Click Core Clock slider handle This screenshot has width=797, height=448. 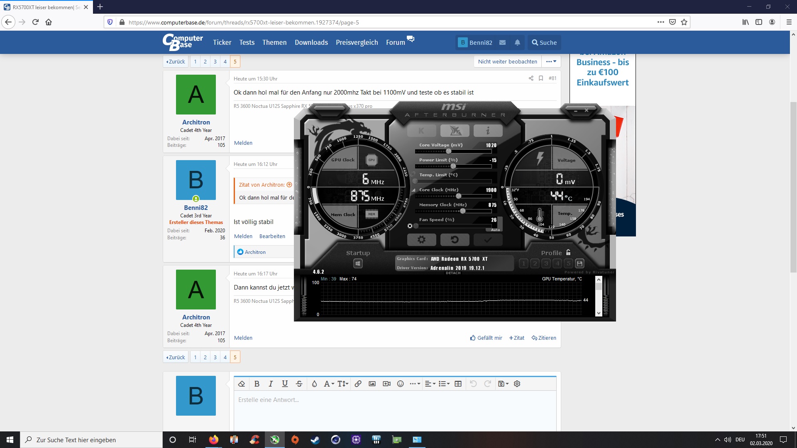pos(458,196)
